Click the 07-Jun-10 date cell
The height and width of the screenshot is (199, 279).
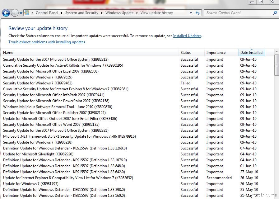(x=249, y=148)
